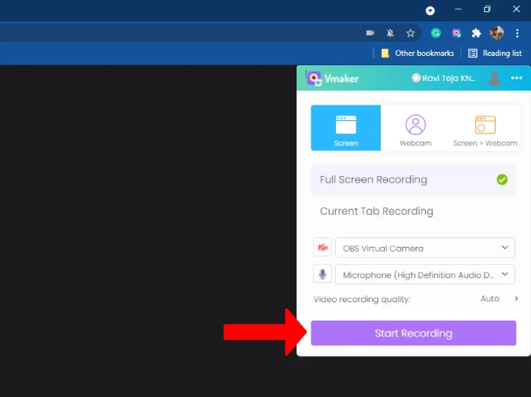Open Other bookmarks folder

pos(418,53)
